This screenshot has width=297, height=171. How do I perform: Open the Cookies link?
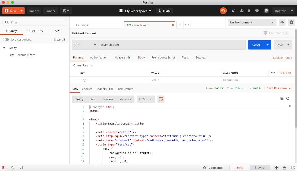pyautogui.click(x=278, y=58)
